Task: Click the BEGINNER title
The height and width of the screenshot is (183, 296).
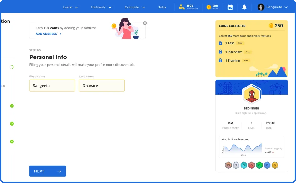Action: coord(251,108)
